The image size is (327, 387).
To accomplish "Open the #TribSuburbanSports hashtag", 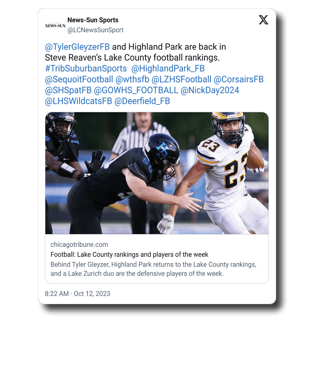I will 86,69.
